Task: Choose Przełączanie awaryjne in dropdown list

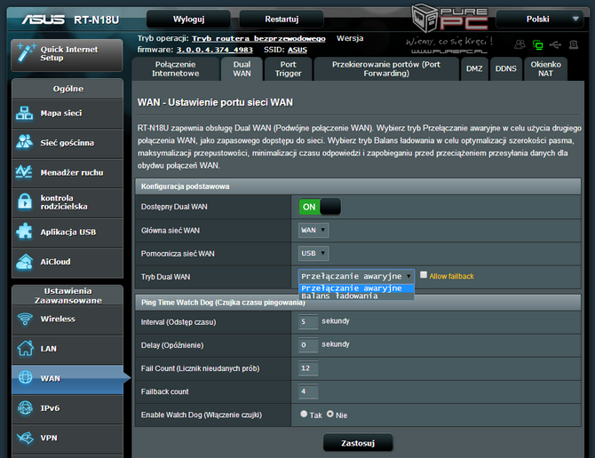Action: tap(356, 288)
